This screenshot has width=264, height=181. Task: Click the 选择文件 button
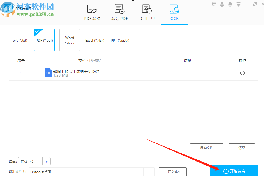click(x=207, y=147)
